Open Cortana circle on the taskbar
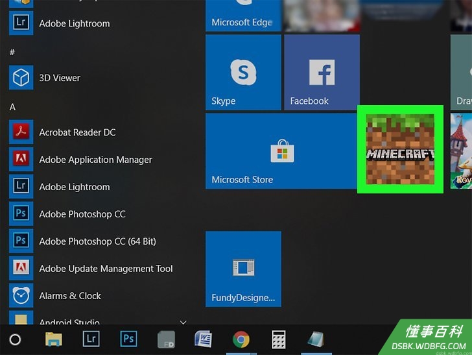The width and height of the screenshot is (472, 355). coord(15,339)
